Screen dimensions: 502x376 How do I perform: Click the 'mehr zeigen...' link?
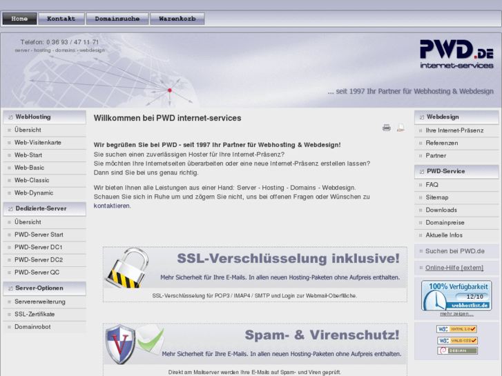[456, 314]
